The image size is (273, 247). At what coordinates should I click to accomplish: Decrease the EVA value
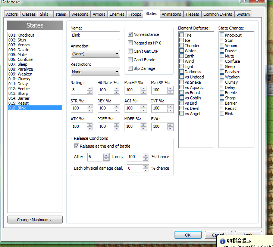[x=170, y=129]
